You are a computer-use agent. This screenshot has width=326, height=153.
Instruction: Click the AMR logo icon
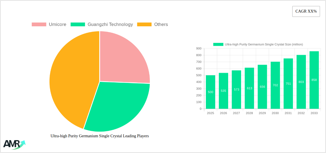coord(14,144)
